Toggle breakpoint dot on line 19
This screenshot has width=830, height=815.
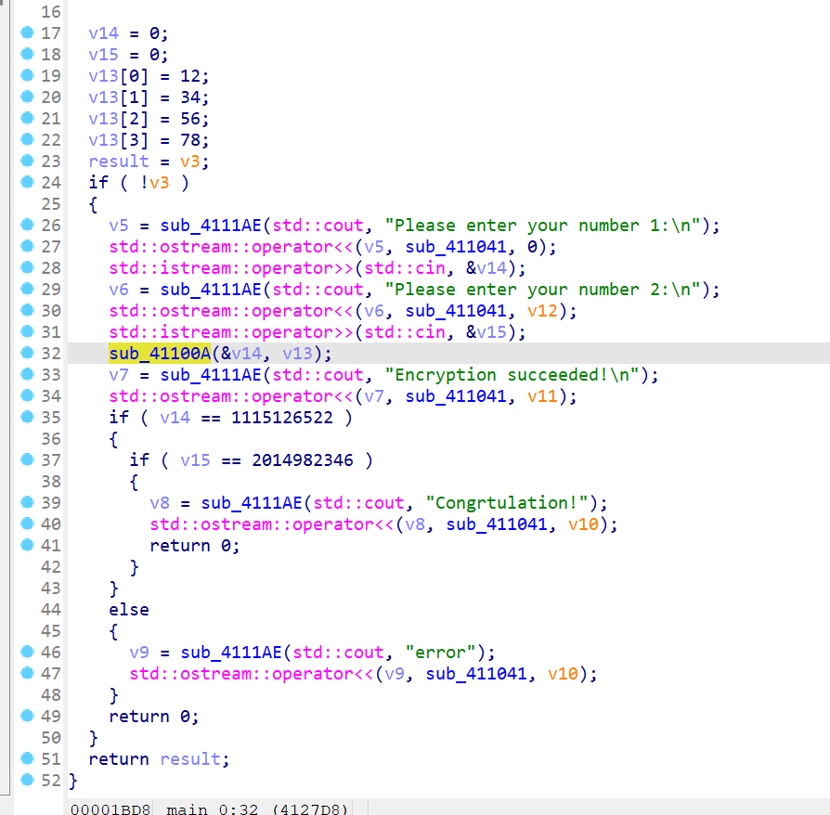click(x=27, y=76)
